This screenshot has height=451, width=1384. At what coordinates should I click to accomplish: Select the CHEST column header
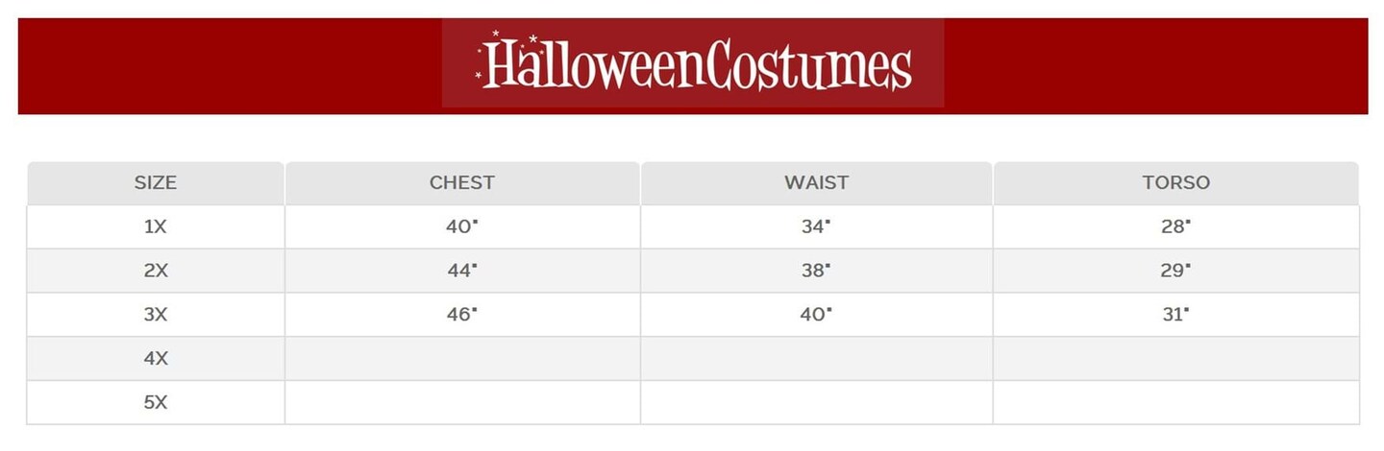462,182
